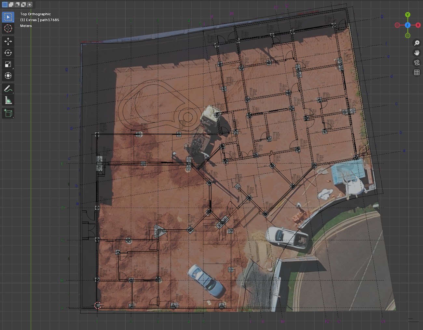Click the blue Z axis gizmo
This screenshot has height=330, width=423.
(x=407, y=25)
